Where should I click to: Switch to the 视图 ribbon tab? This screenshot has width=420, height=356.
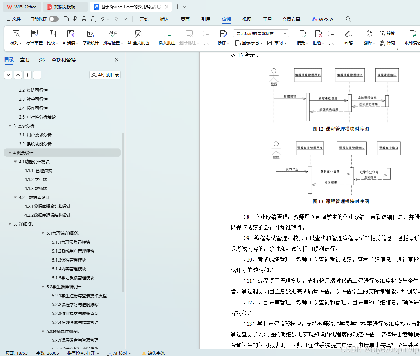(x=246, y=19)
